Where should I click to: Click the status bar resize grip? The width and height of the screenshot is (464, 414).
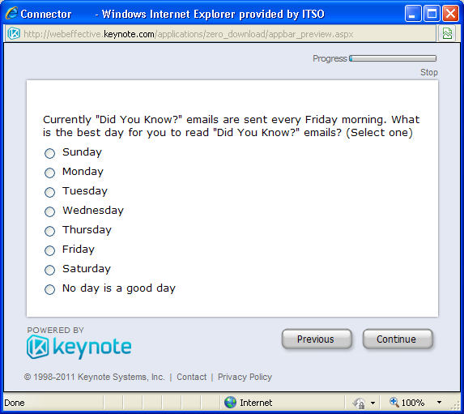click(x=458, y=406)
